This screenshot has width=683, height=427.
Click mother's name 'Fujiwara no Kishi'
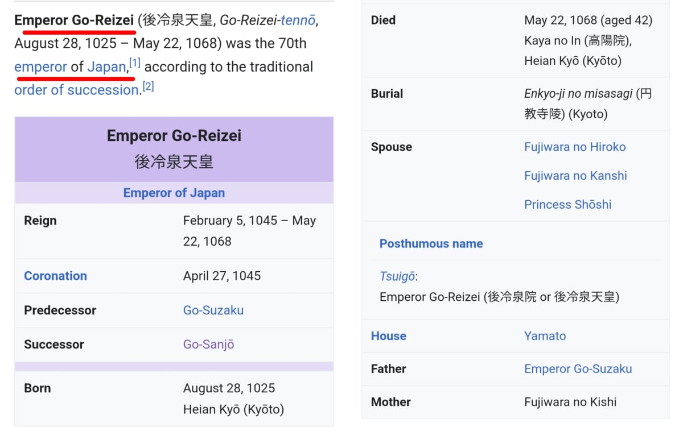click(570, 402)
